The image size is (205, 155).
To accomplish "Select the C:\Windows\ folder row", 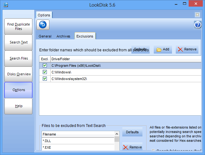I will click(120, 72).
